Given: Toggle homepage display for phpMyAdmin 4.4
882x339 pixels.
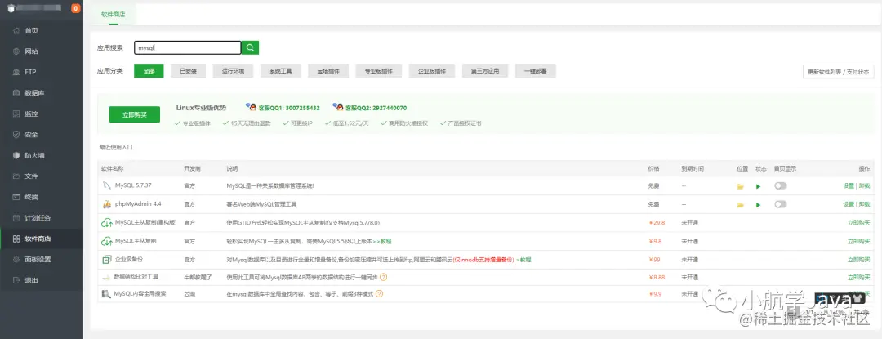Looking at the screenshot, I should [x=780, y=204].
